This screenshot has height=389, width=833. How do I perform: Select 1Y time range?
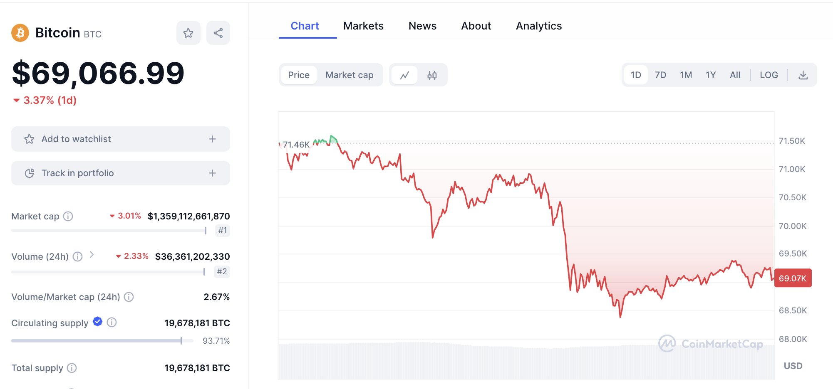[711, 75]
